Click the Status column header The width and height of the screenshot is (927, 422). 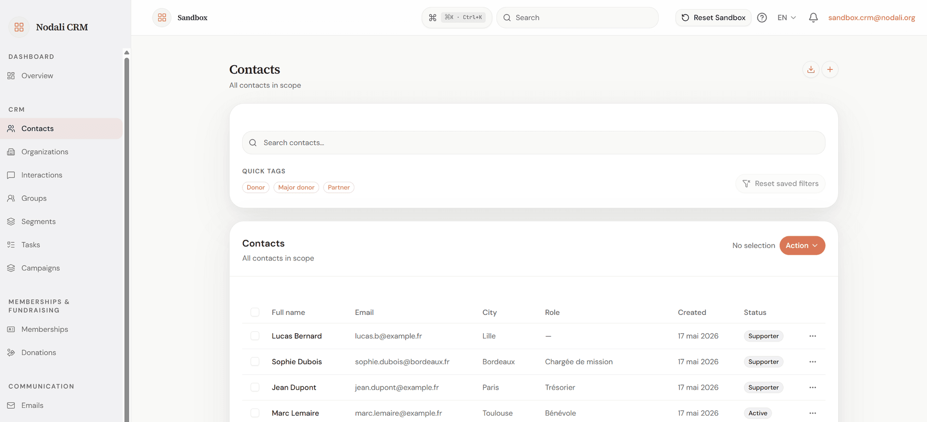(755, 313)
